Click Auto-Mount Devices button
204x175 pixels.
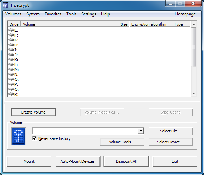coord(78,161)
